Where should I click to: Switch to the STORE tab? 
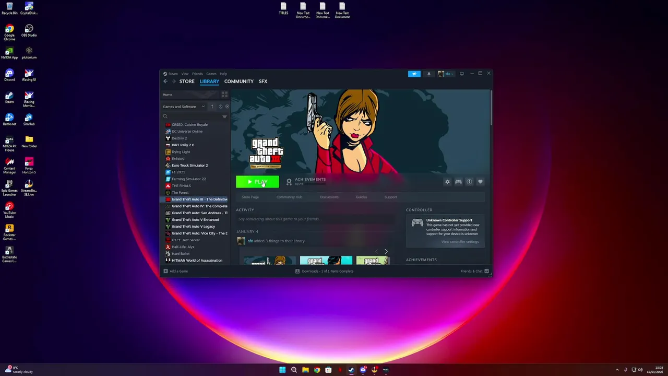(187, 81)
